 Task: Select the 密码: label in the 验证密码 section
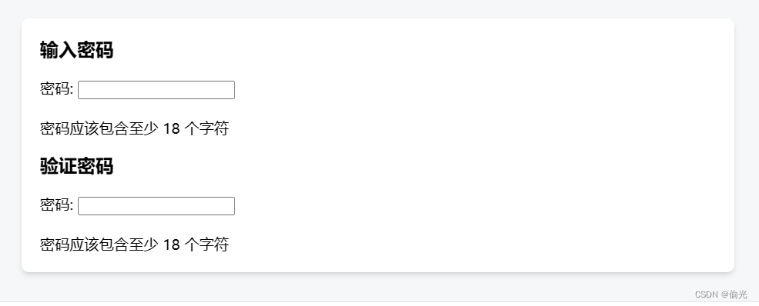(56, 206)
